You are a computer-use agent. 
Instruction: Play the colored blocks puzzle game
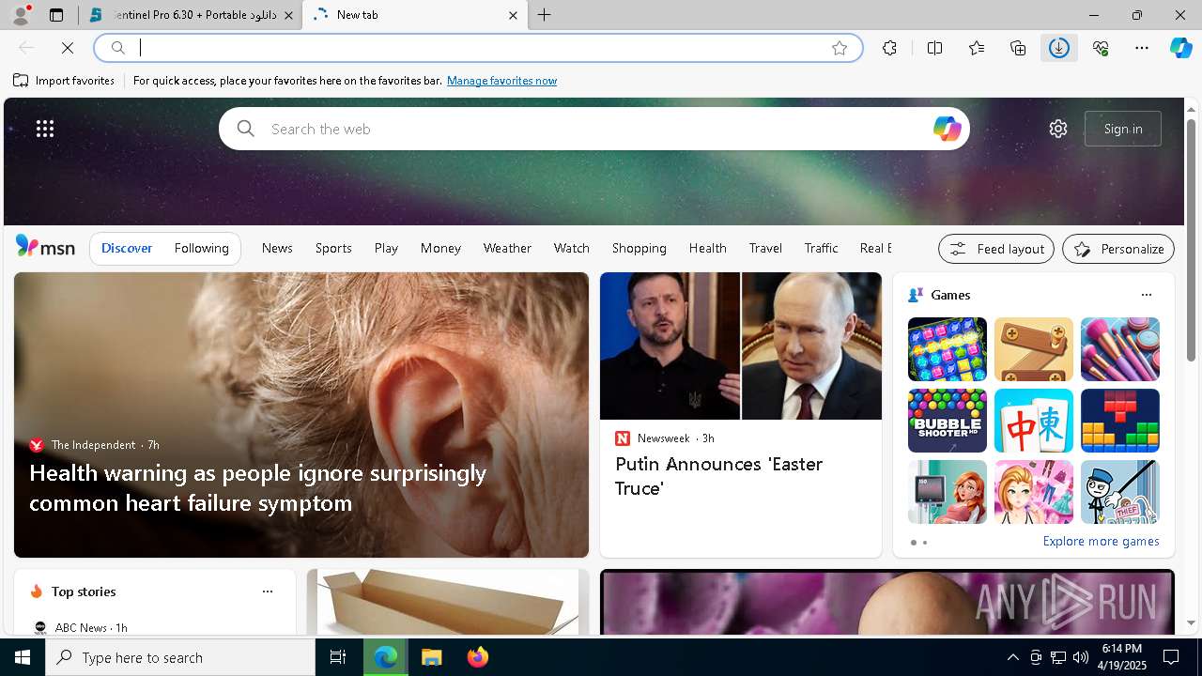(x=1120, y=421)
